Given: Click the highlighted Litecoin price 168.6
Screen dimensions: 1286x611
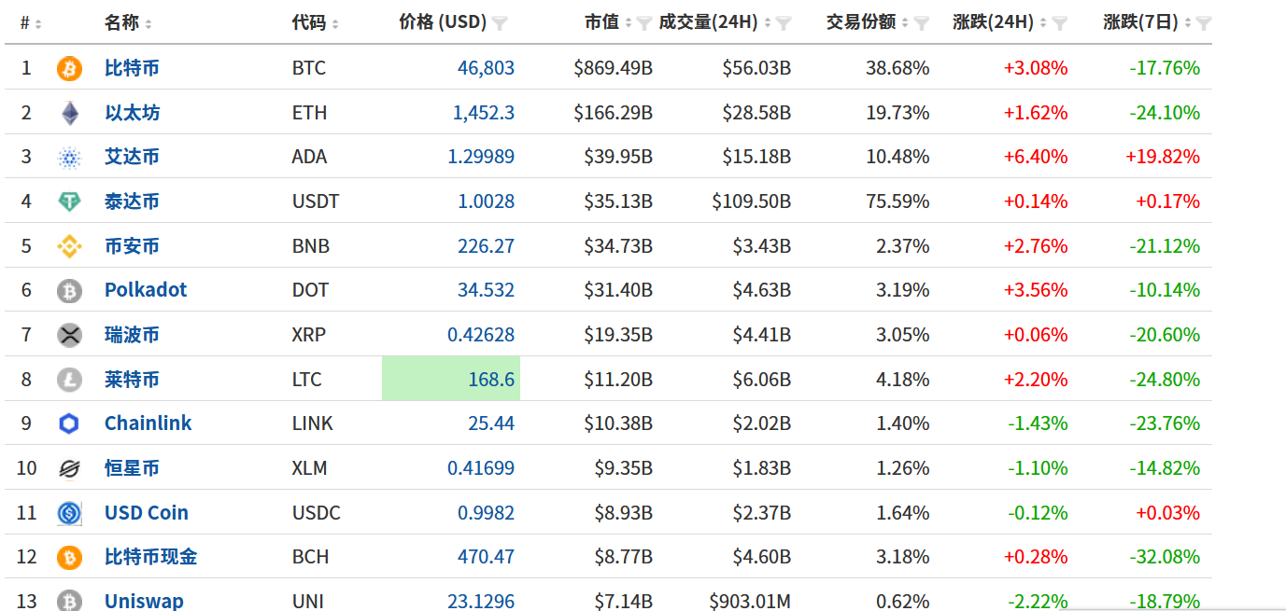Looking at the screenshot, I should 491,380.
